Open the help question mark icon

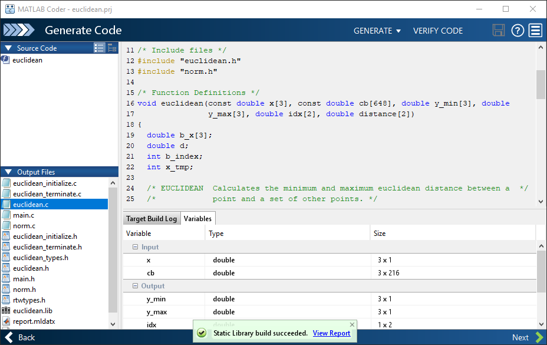pyautogui.click(x=518, y=31)
